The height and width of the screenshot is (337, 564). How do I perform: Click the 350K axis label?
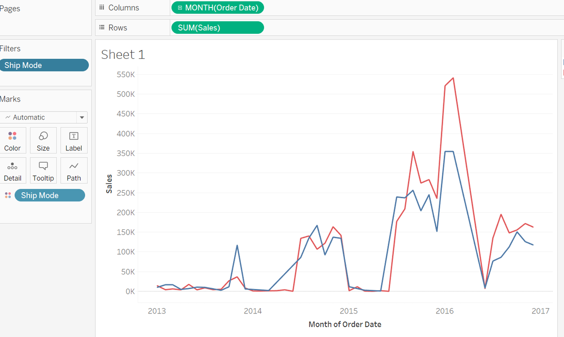[126, 153]
